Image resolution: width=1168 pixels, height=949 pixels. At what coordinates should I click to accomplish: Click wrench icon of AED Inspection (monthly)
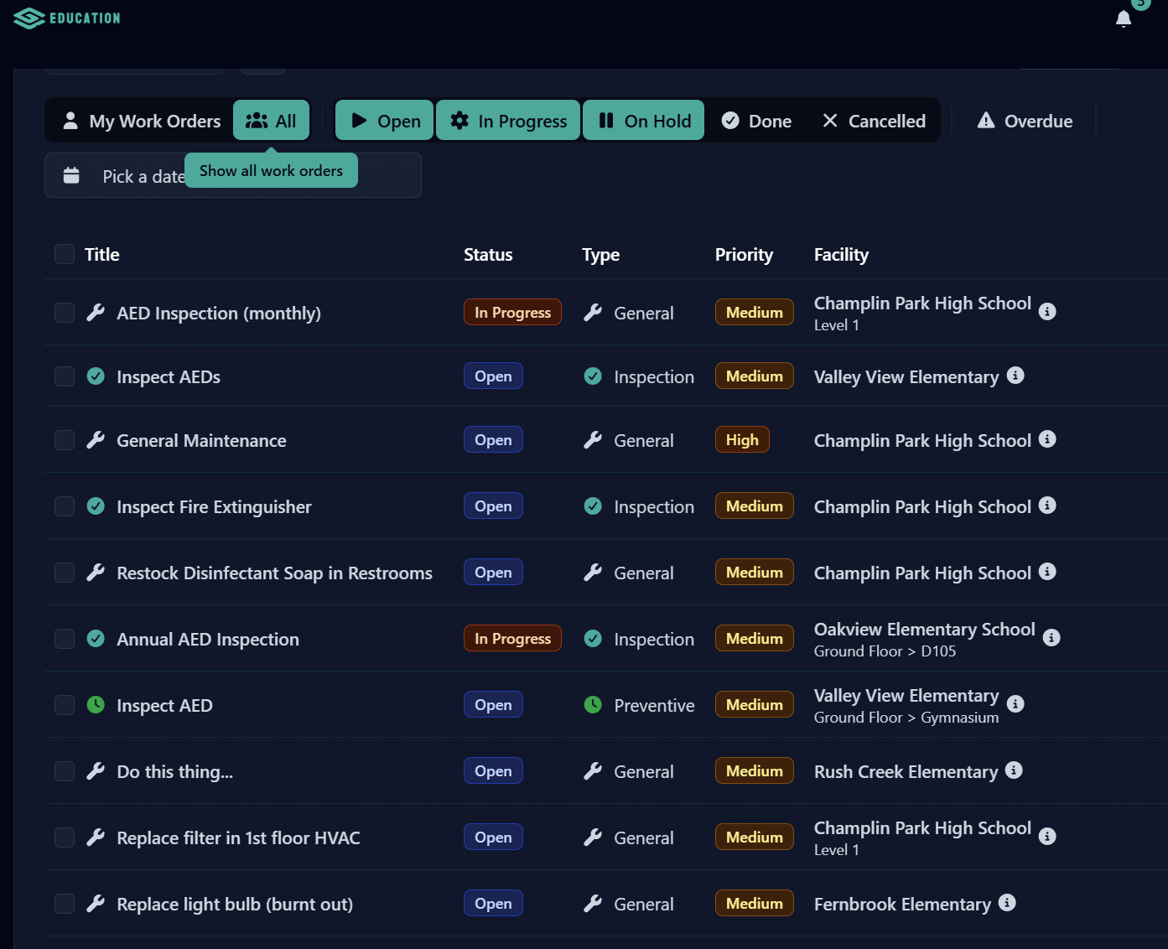(96, 313)
